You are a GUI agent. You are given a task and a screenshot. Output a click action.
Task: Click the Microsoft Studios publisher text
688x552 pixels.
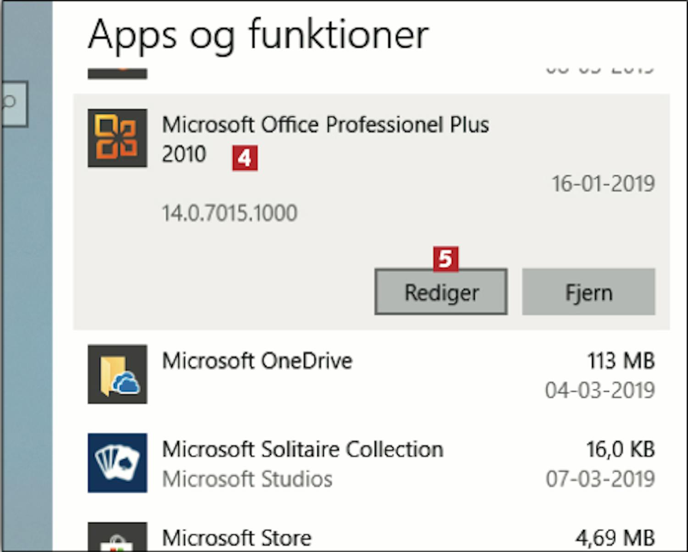[x=247, y=479]
